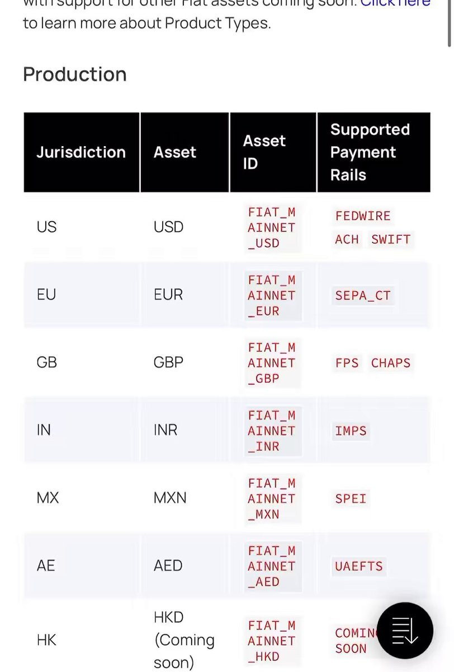Click the SPEI payment rail tag

351,499
